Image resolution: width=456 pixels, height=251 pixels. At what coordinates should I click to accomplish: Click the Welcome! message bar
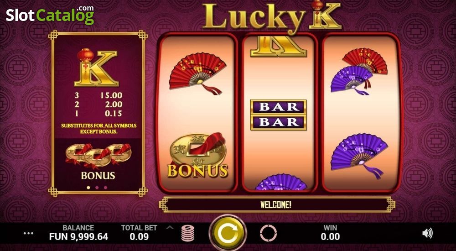pyautogui.click(x=275, y=204)
